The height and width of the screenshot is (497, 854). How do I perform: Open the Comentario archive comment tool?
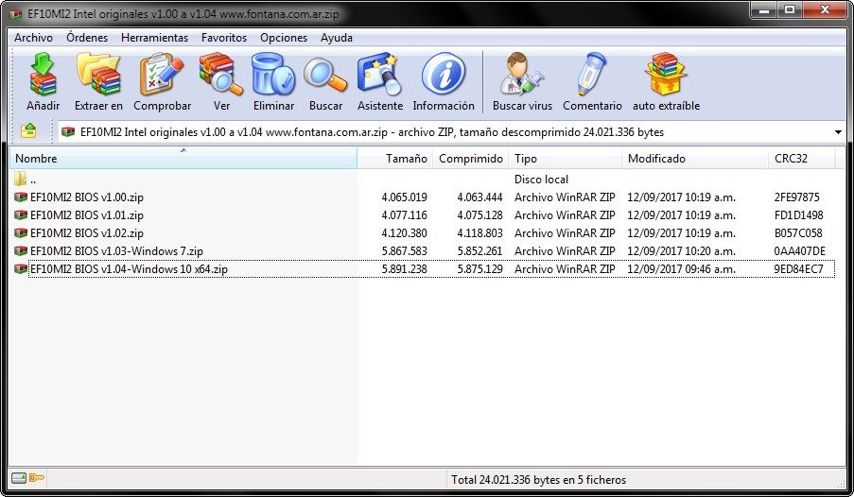591,75
